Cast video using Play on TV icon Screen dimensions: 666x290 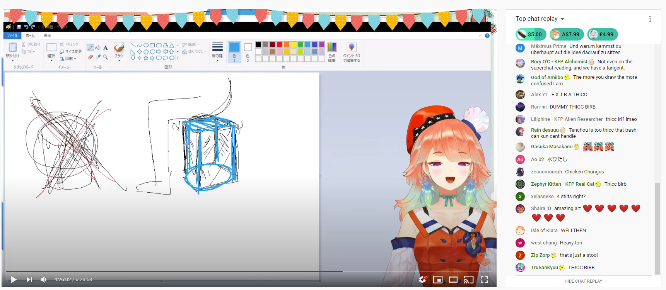(468, 280)
